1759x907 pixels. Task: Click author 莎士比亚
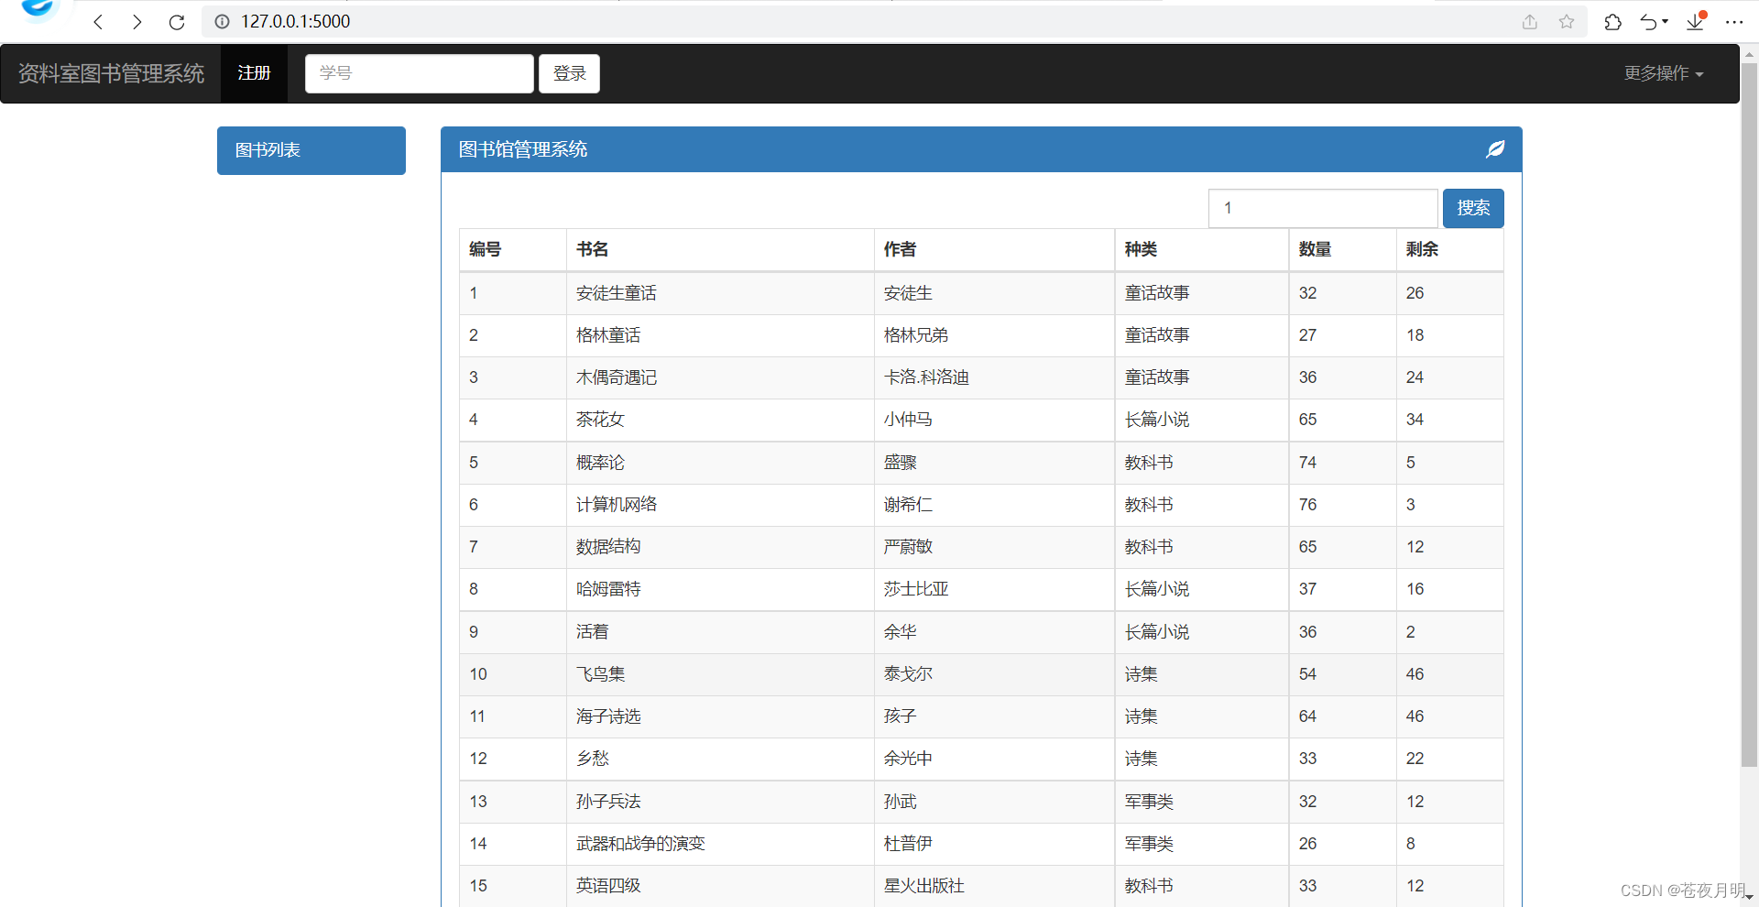click(916, 589)
